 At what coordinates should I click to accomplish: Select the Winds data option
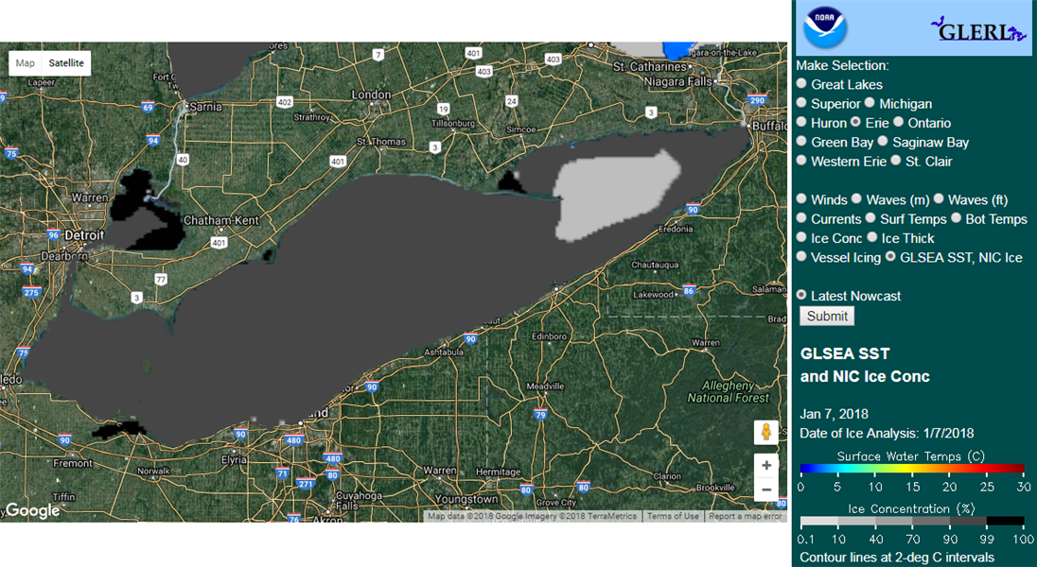coord(802,199)
